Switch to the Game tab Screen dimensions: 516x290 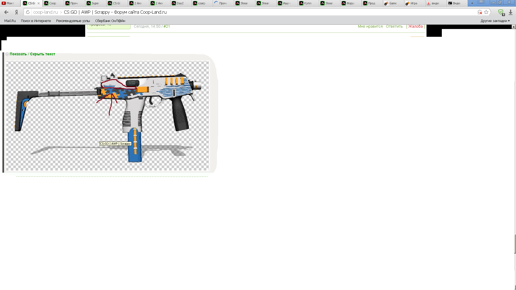(x=393, y=3)
